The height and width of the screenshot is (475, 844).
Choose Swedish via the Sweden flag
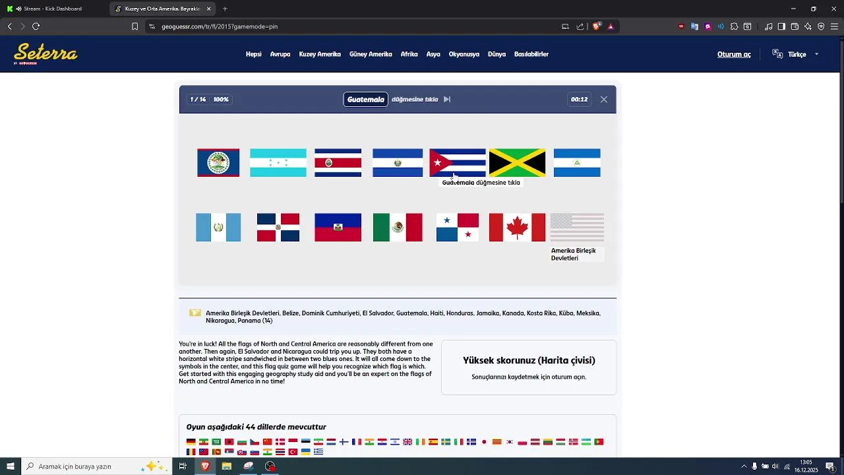tap(446, 442)
